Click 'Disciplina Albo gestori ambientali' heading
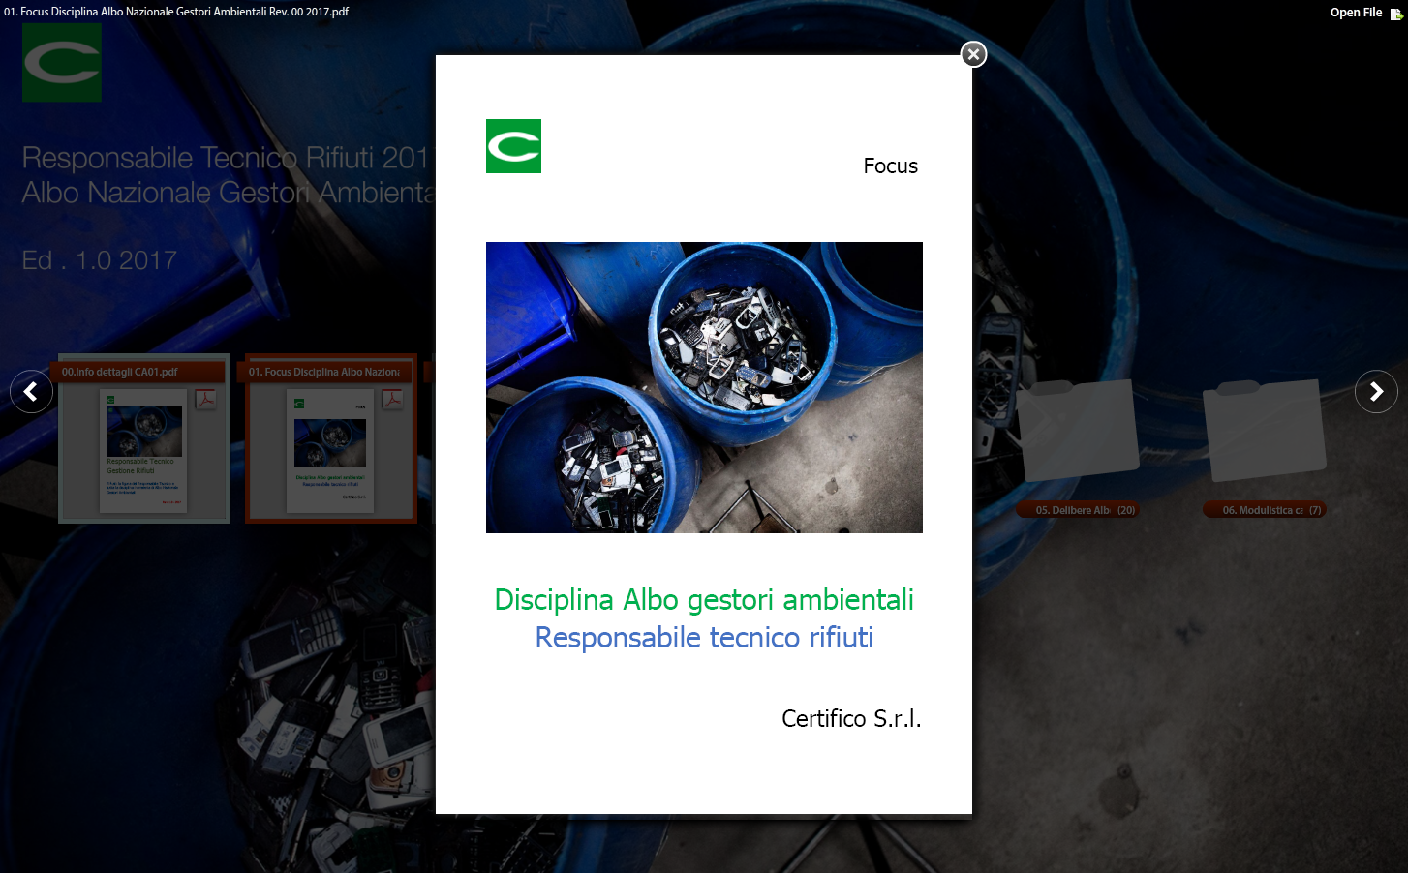The height and width of the screenshot is (873, 1408). coord(704,600)
